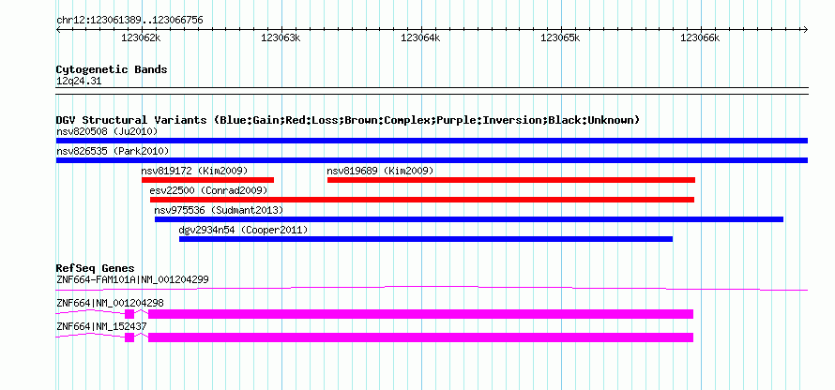Select the RefSeq Genes track title
The width and height of the screenshot is (835, 390).
(x=96, y=268)
